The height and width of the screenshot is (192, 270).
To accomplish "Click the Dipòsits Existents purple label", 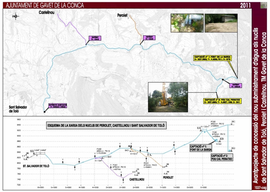I will pos(58,105).
